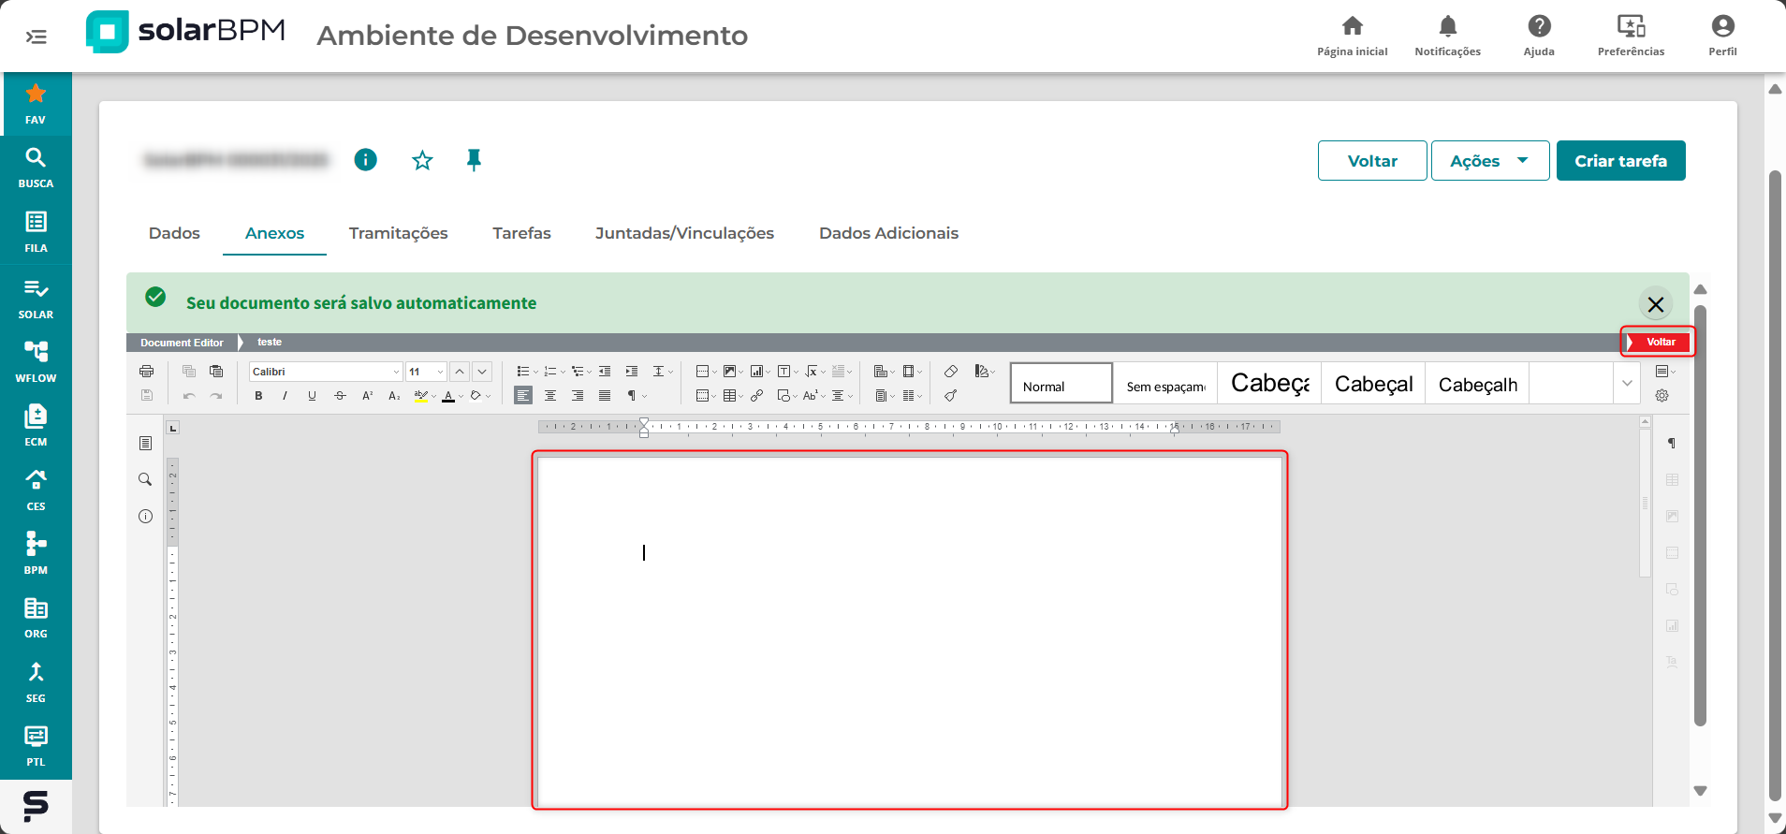Toggle bold formatting
1786x834 pixels.
[258, 396]
